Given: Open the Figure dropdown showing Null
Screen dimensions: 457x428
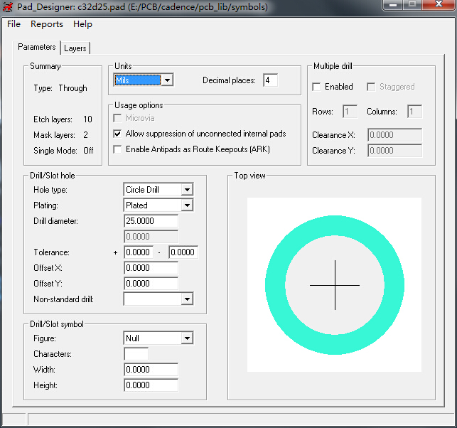Looking at the screenshot, I should click(x=158, y=338).
